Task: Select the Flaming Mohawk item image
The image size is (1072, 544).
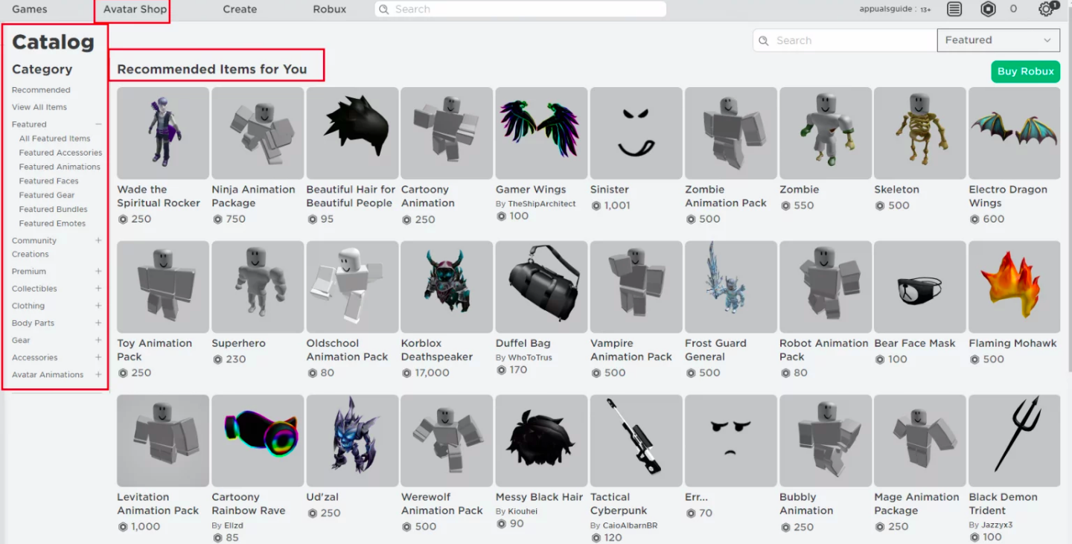Action: coord(1014,287)
